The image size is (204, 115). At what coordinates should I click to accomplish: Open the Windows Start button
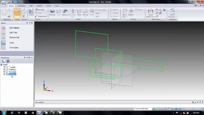point(4,113)
